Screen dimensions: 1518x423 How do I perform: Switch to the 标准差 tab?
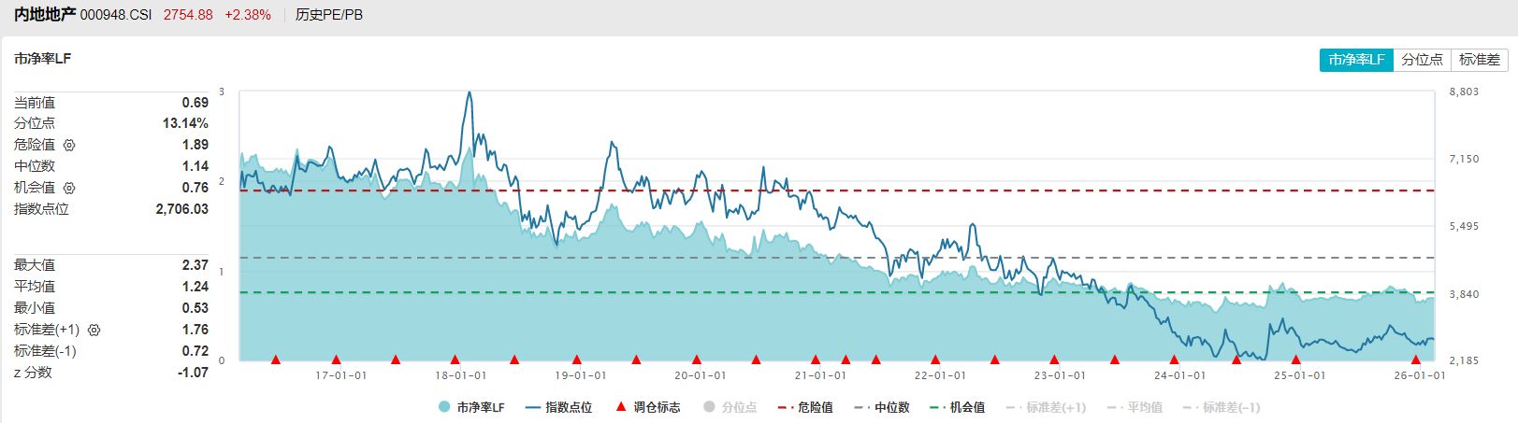click(x=1479, y=60)
